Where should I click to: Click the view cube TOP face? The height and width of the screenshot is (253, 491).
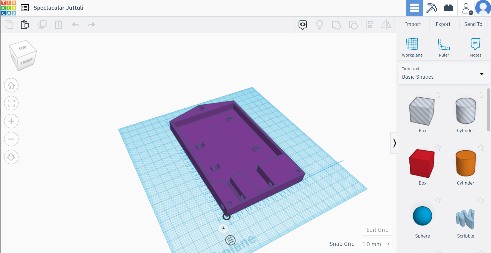point(23,48)
